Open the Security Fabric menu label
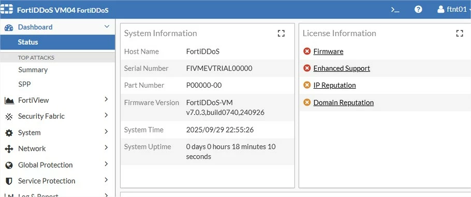 point(41,117)
